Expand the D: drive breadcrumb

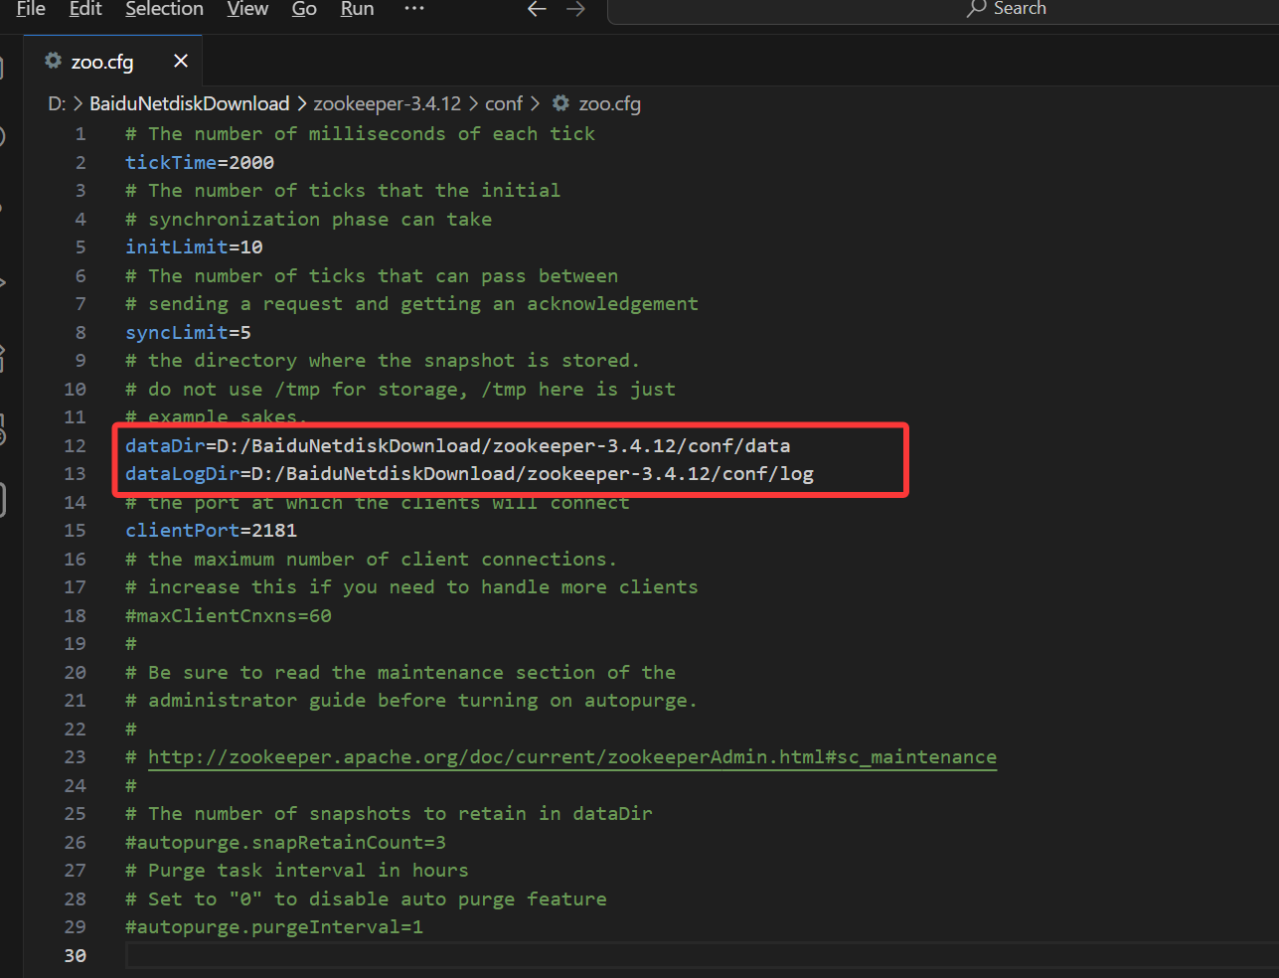(57, 104)
